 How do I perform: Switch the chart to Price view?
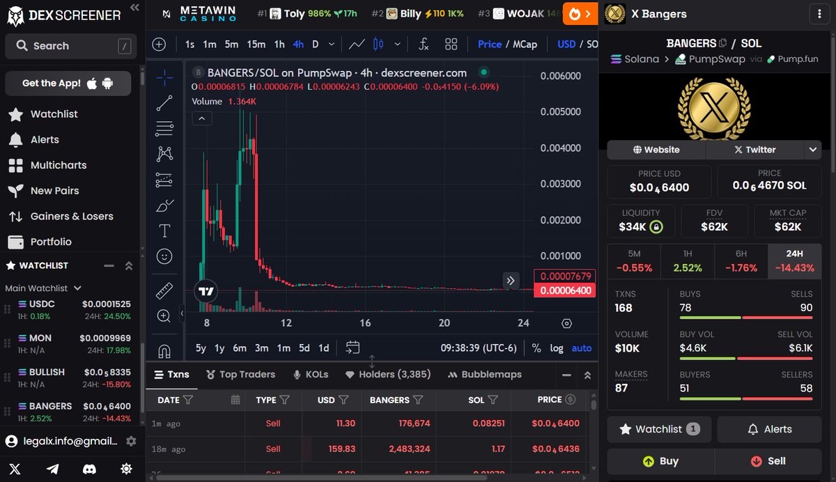coord(490,44)
